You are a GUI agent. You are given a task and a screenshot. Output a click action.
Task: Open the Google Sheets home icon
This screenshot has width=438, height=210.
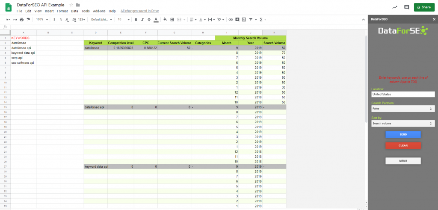tap(9, 7)
